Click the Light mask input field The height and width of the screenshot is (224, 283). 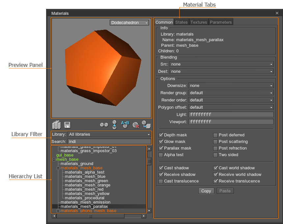click(x=231, y=114)
